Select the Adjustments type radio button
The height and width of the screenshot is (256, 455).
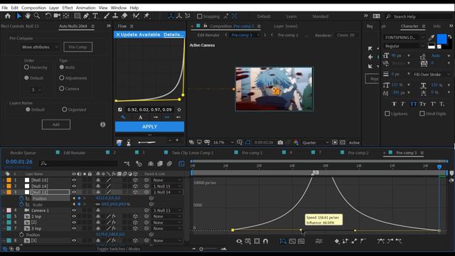point(62,78)
